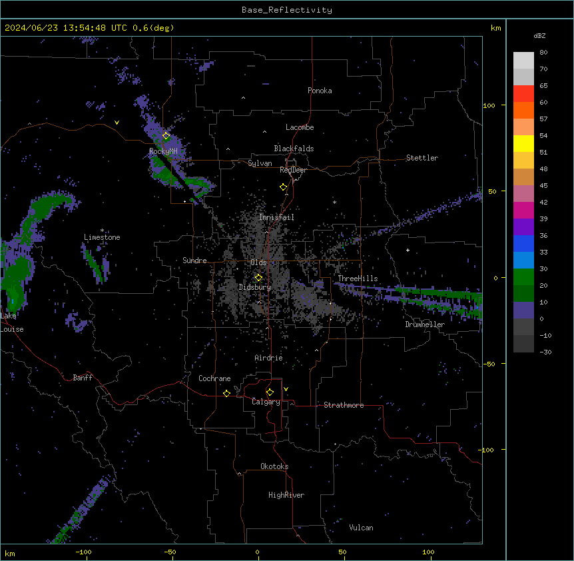Viewport: 574px width, 561px height.
Task: Select the Stettler label
Action: pos(422,158)
